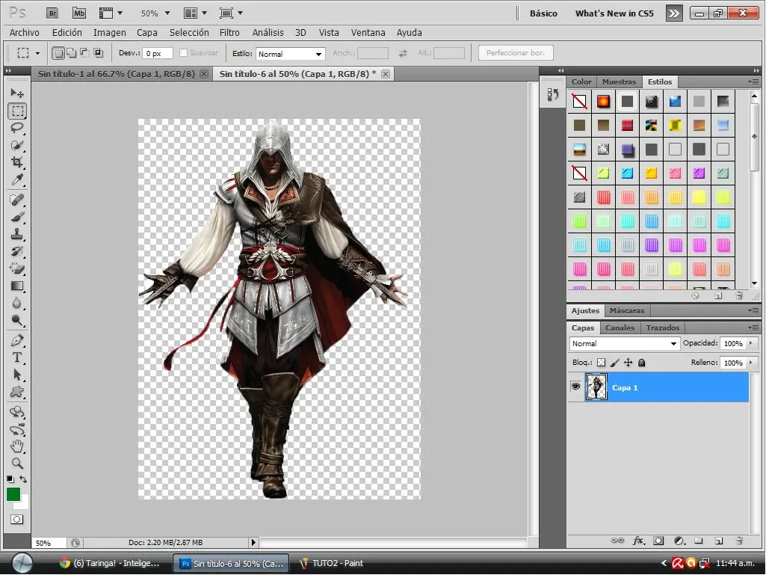The height and width of the screenshot is (575, 766).
Task: Select the Pen tool
Action: click(17, 340)
